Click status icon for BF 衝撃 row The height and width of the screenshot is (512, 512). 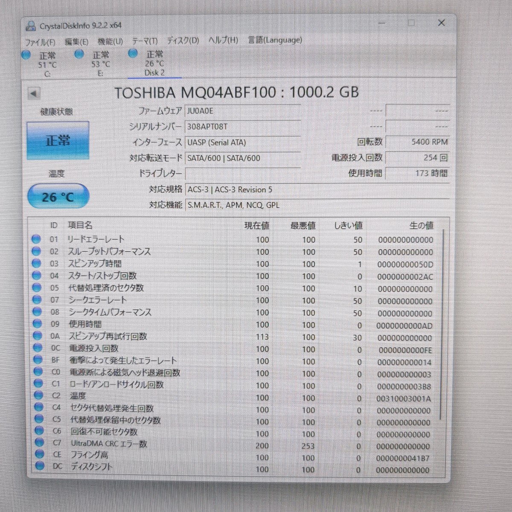[x=38, y=360]
